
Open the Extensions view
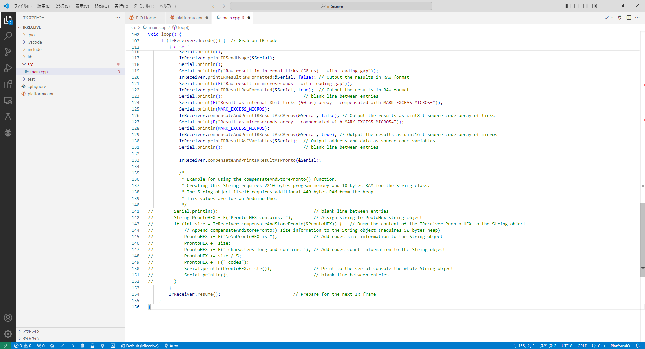[x=8, y=84]
